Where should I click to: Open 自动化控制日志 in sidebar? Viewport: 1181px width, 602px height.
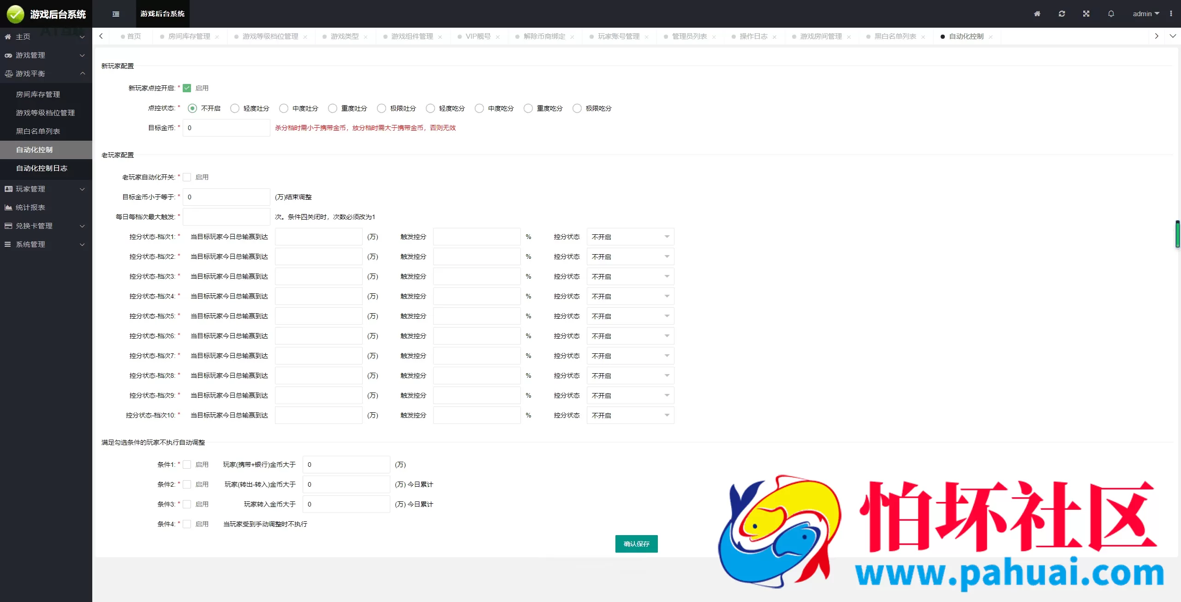pos(46,168)
